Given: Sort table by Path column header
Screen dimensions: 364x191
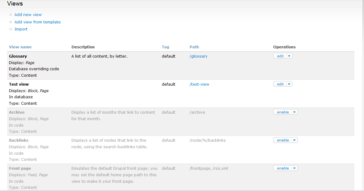Looking at the screenshot, I should (x=194, y=47).
